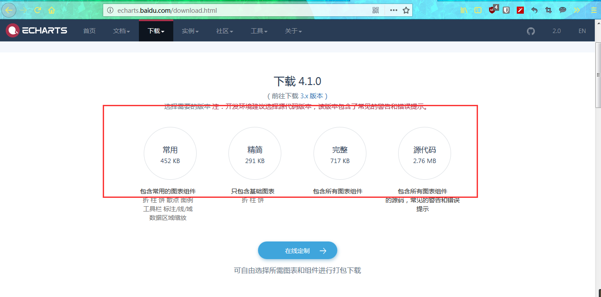Download the 精简 291 KB build
The width and height of the screenshot is (601, 297).
point(255,153)
